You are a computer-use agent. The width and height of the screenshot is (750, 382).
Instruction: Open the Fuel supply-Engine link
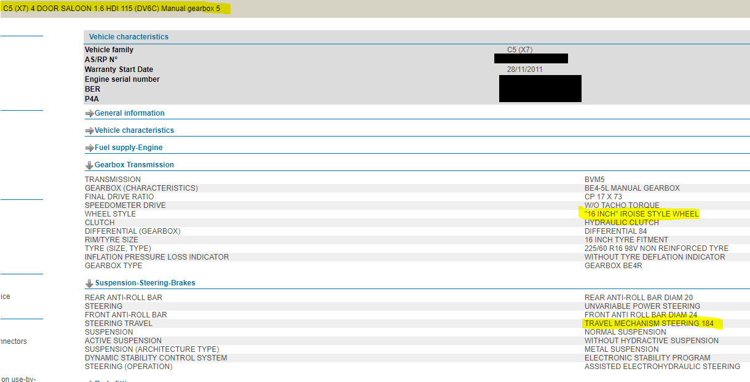coord(128,148)
